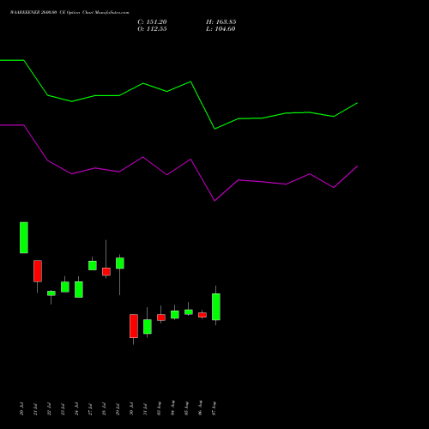Select the 06 Aug date label
Image resolution: width=429 pixels, height=429 pixels.
pos(200,408)
